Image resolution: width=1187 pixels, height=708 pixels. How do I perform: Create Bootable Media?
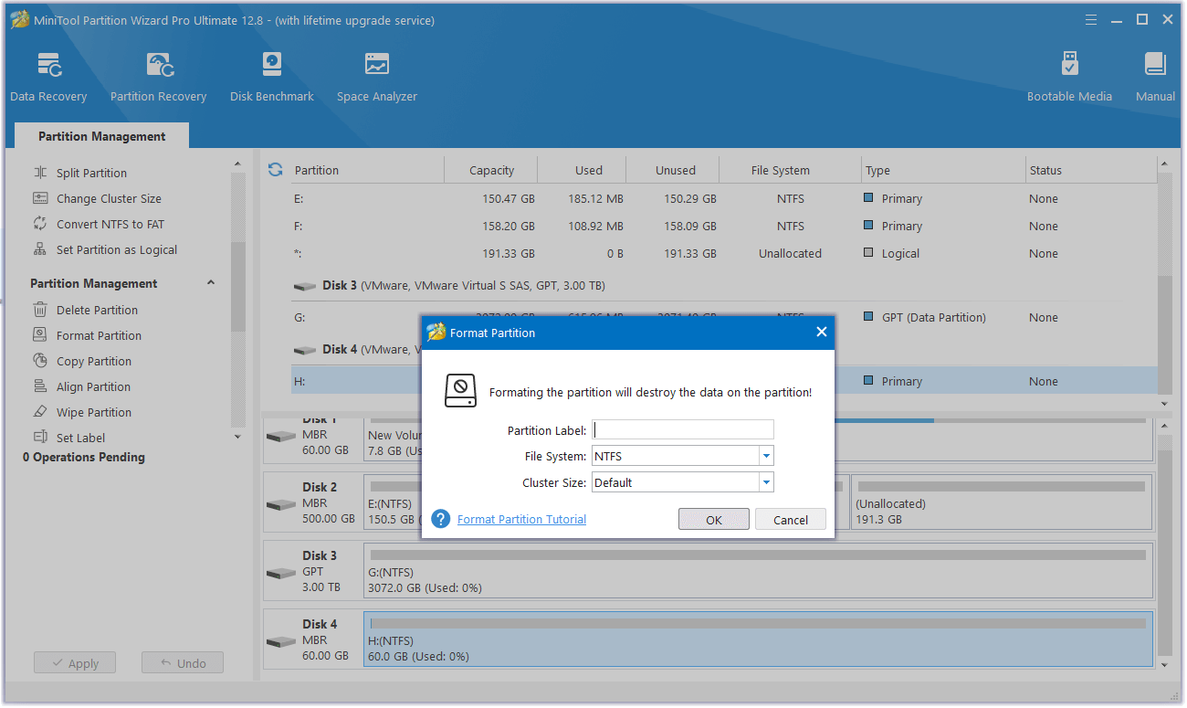click(x=1069, y=77)
